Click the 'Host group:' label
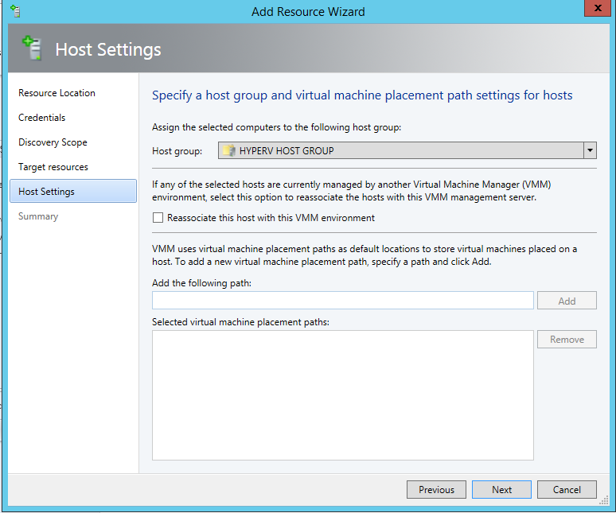Viewport: 616px width, 513px height. (177, 151)
